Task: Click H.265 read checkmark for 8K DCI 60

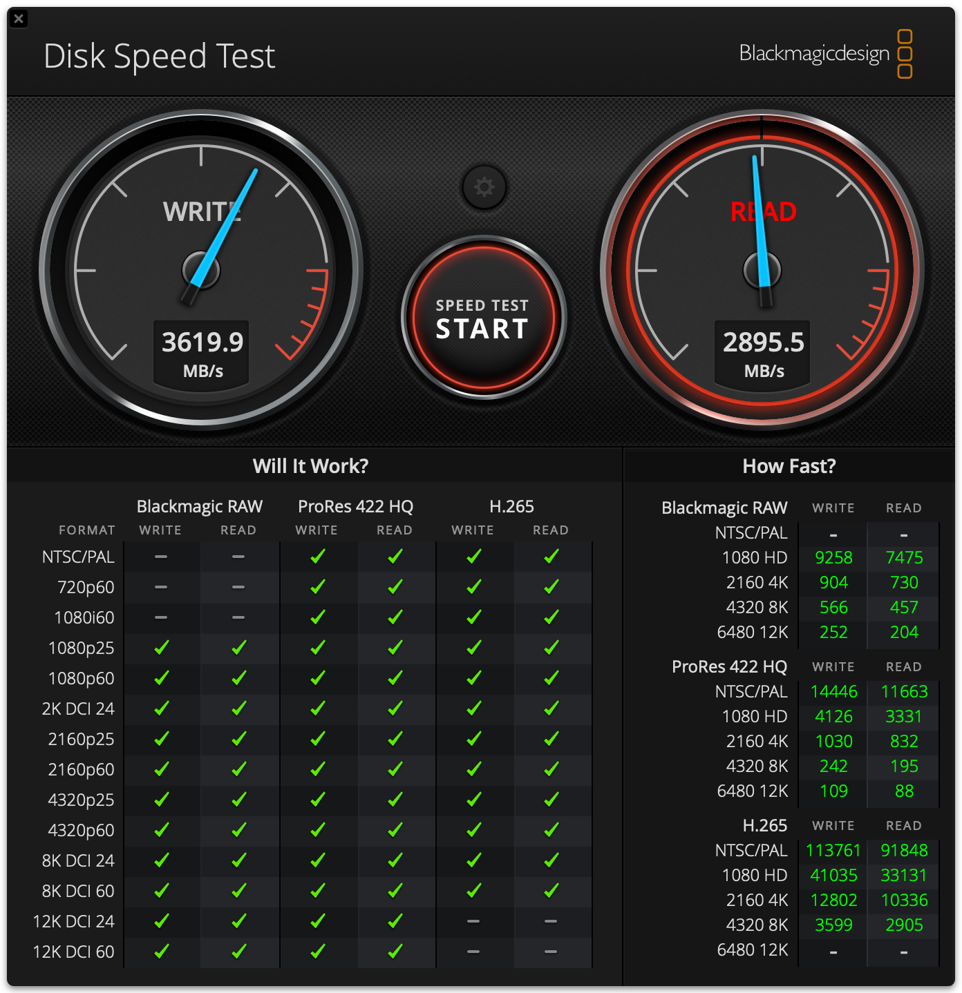Action: tap(551, 891)
